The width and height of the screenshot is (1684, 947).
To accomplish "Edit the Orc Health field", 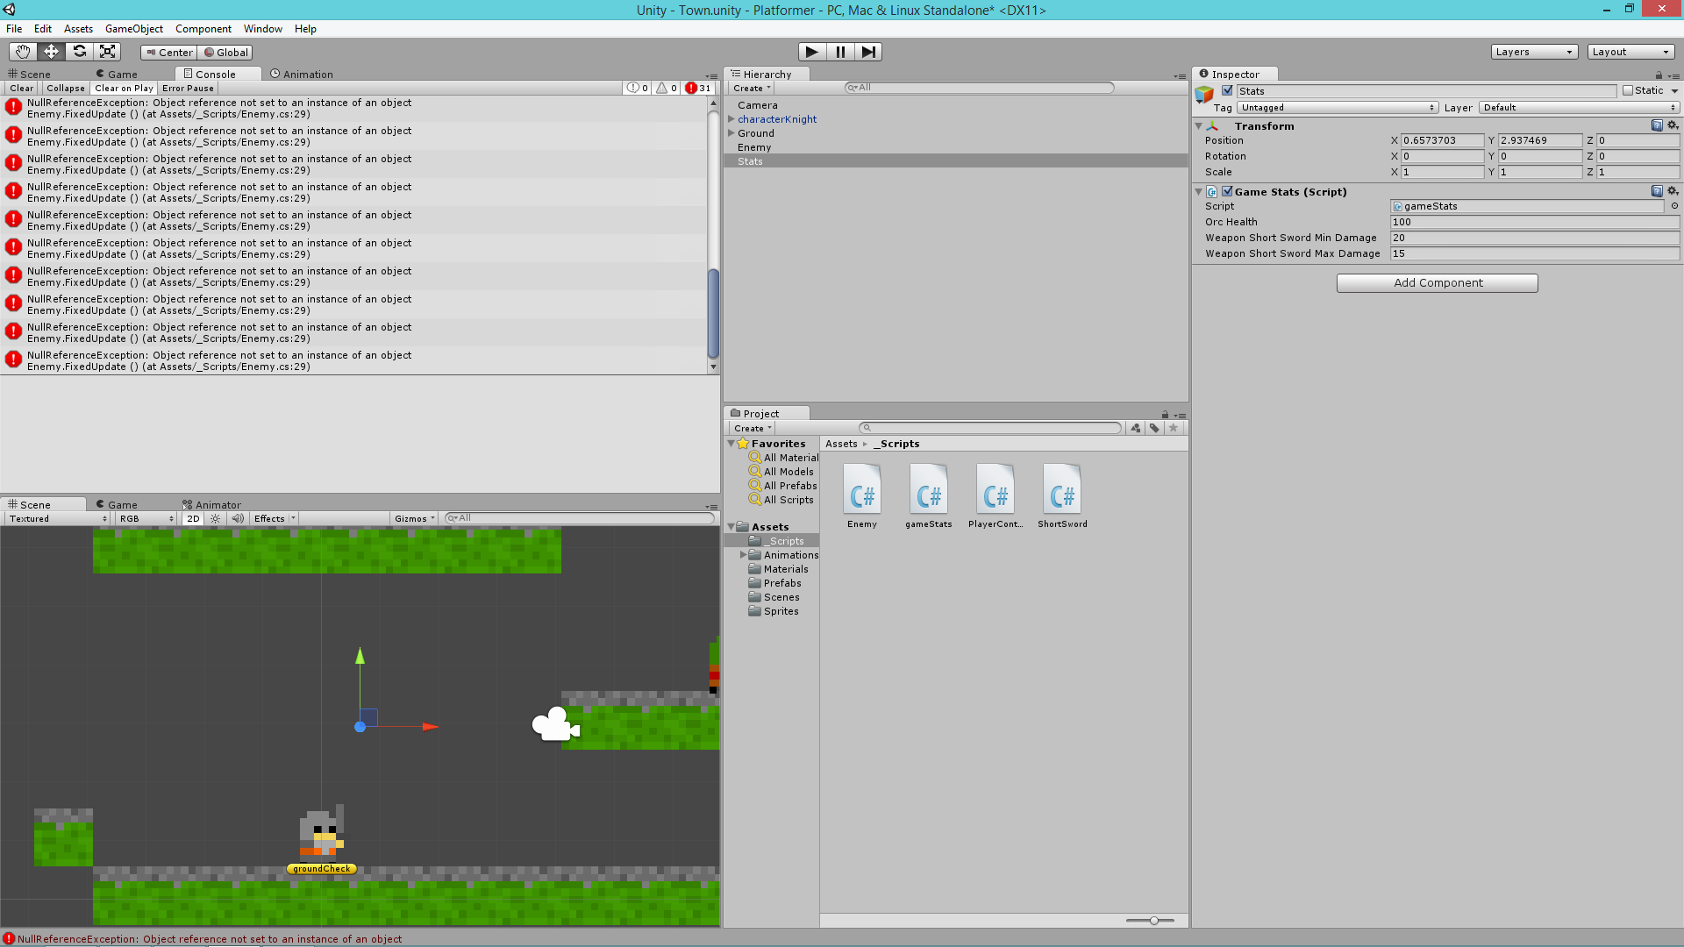I will pyautogui.click(x=1535, y=222).
